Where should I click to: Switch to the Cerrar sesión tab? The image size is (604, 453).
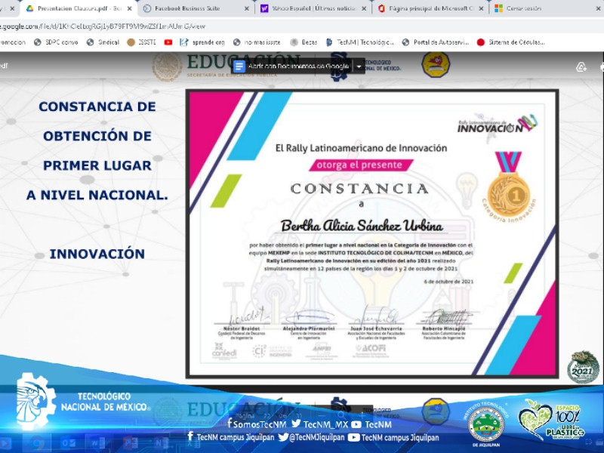click(x=547, y=8)
